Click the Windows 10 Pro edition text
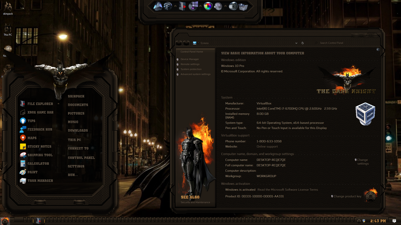The image size is (401, 225). pos(233,66)
